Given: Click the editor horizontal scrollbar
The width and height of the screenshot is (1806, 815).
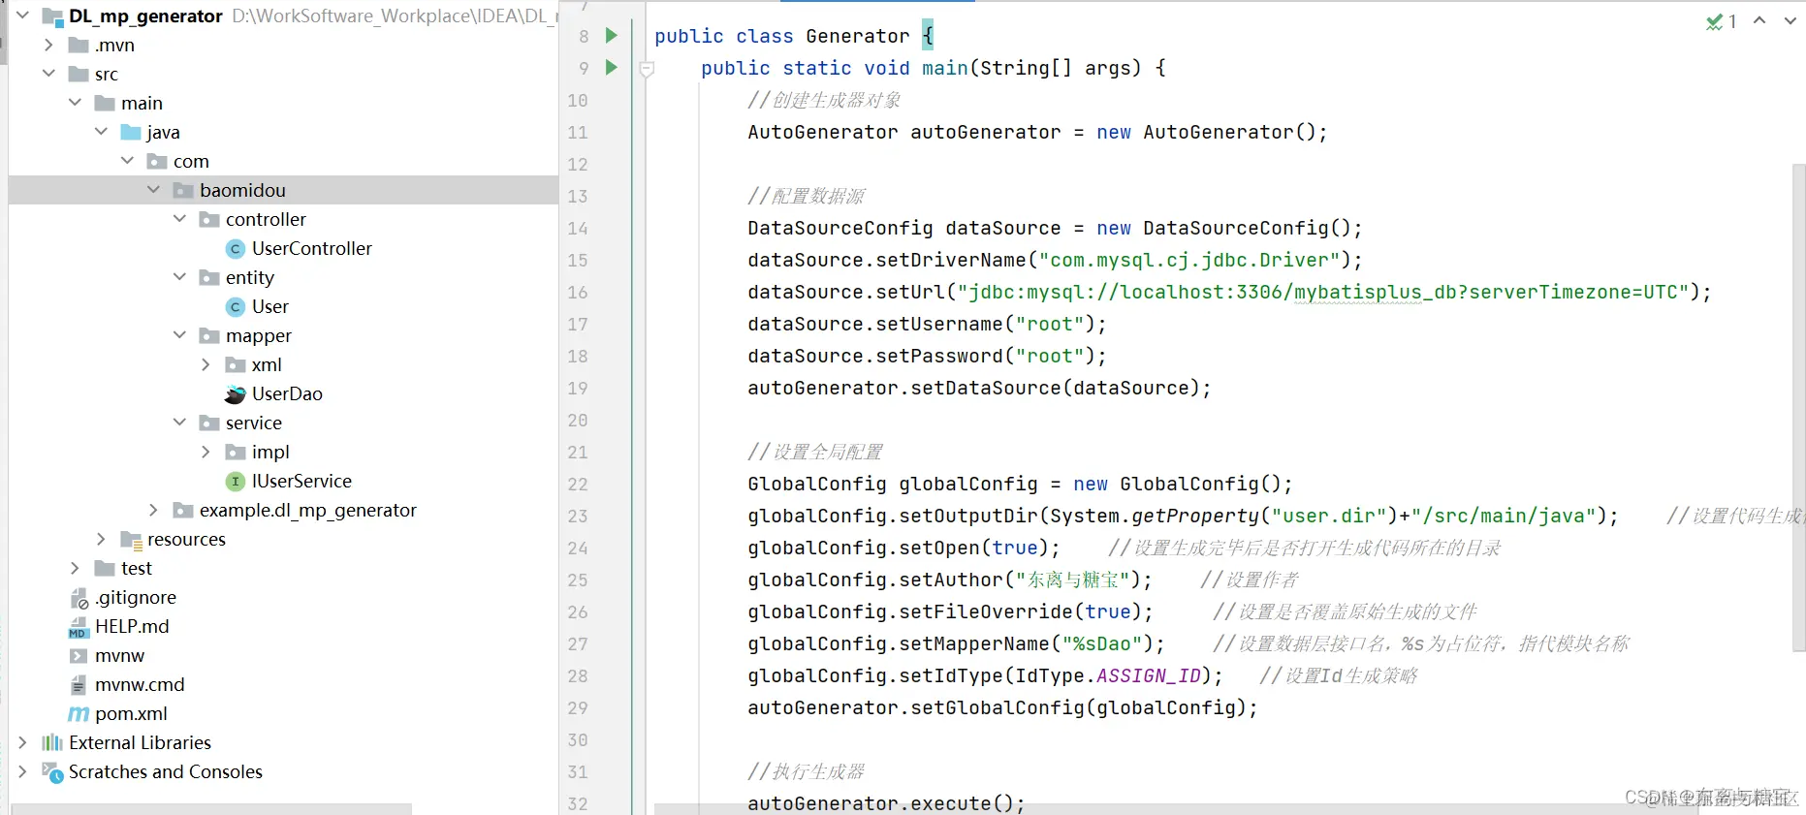Looking at the screenshot, I should pyautogui.click(x=1176, y=808).
